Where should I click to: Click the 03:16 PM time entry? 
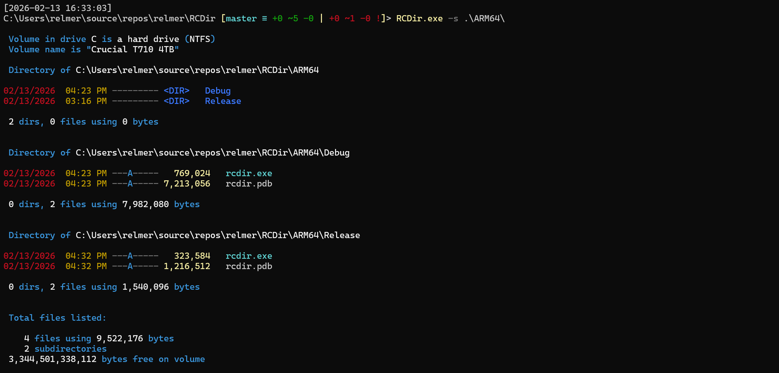[x=86, y=101]
